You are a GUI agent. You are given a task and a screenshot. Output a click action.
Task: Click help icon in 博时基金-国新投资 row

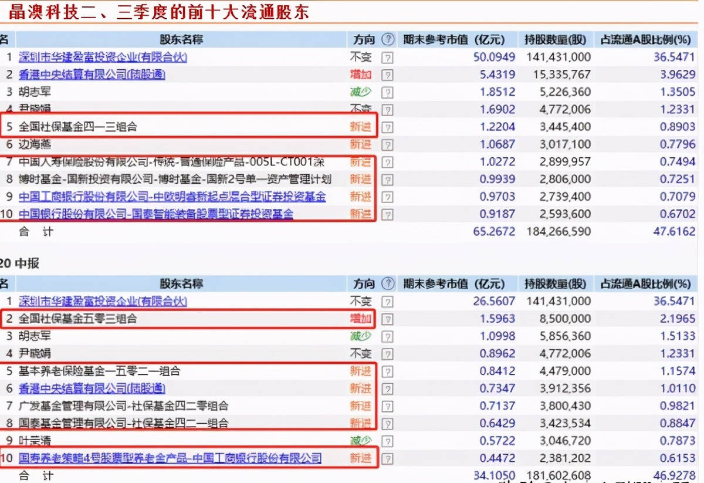387,180
